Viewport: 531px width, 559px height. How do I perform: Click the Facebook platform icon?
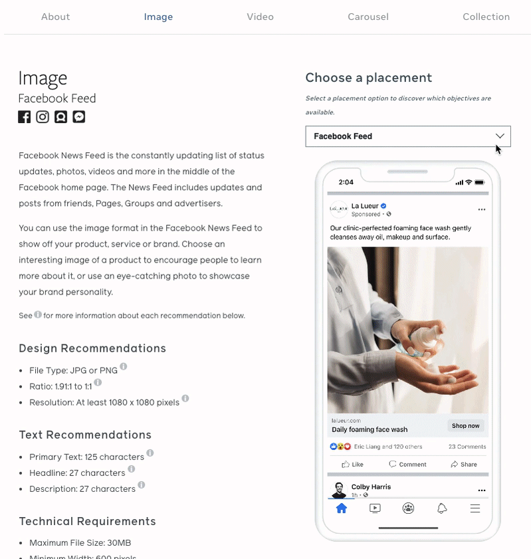point(24,117)
